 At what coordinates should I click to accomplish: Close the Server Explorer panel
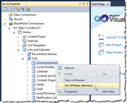[87, 4]
